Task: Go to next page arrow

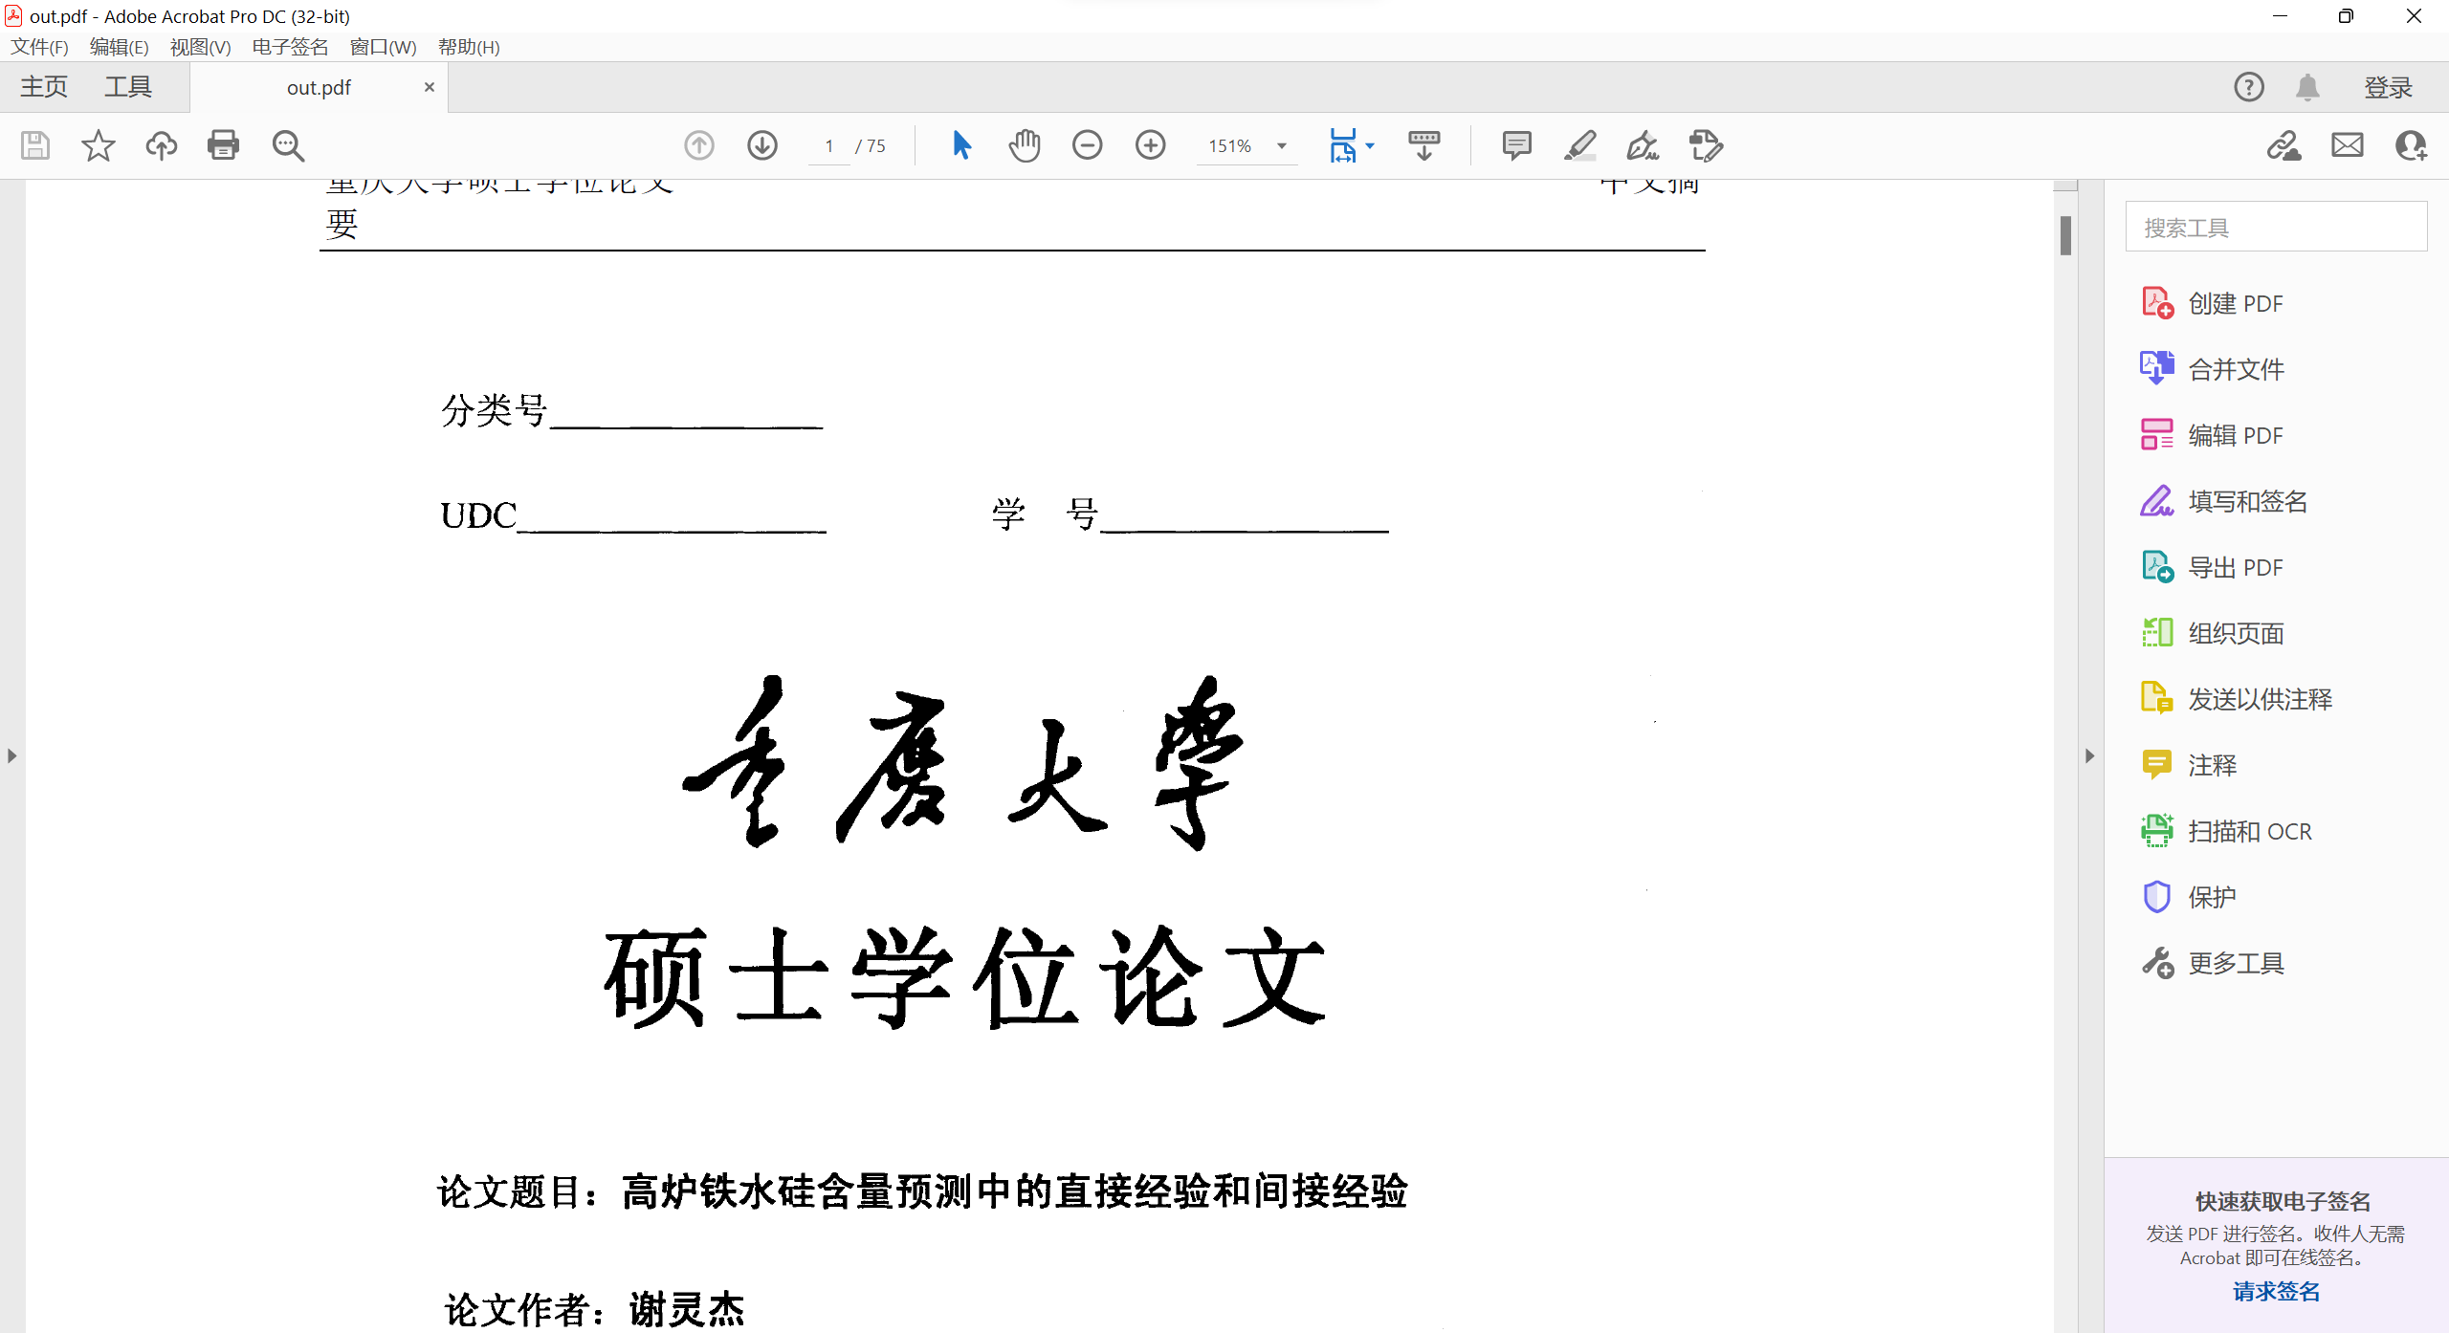Action: tap(761, 145)
